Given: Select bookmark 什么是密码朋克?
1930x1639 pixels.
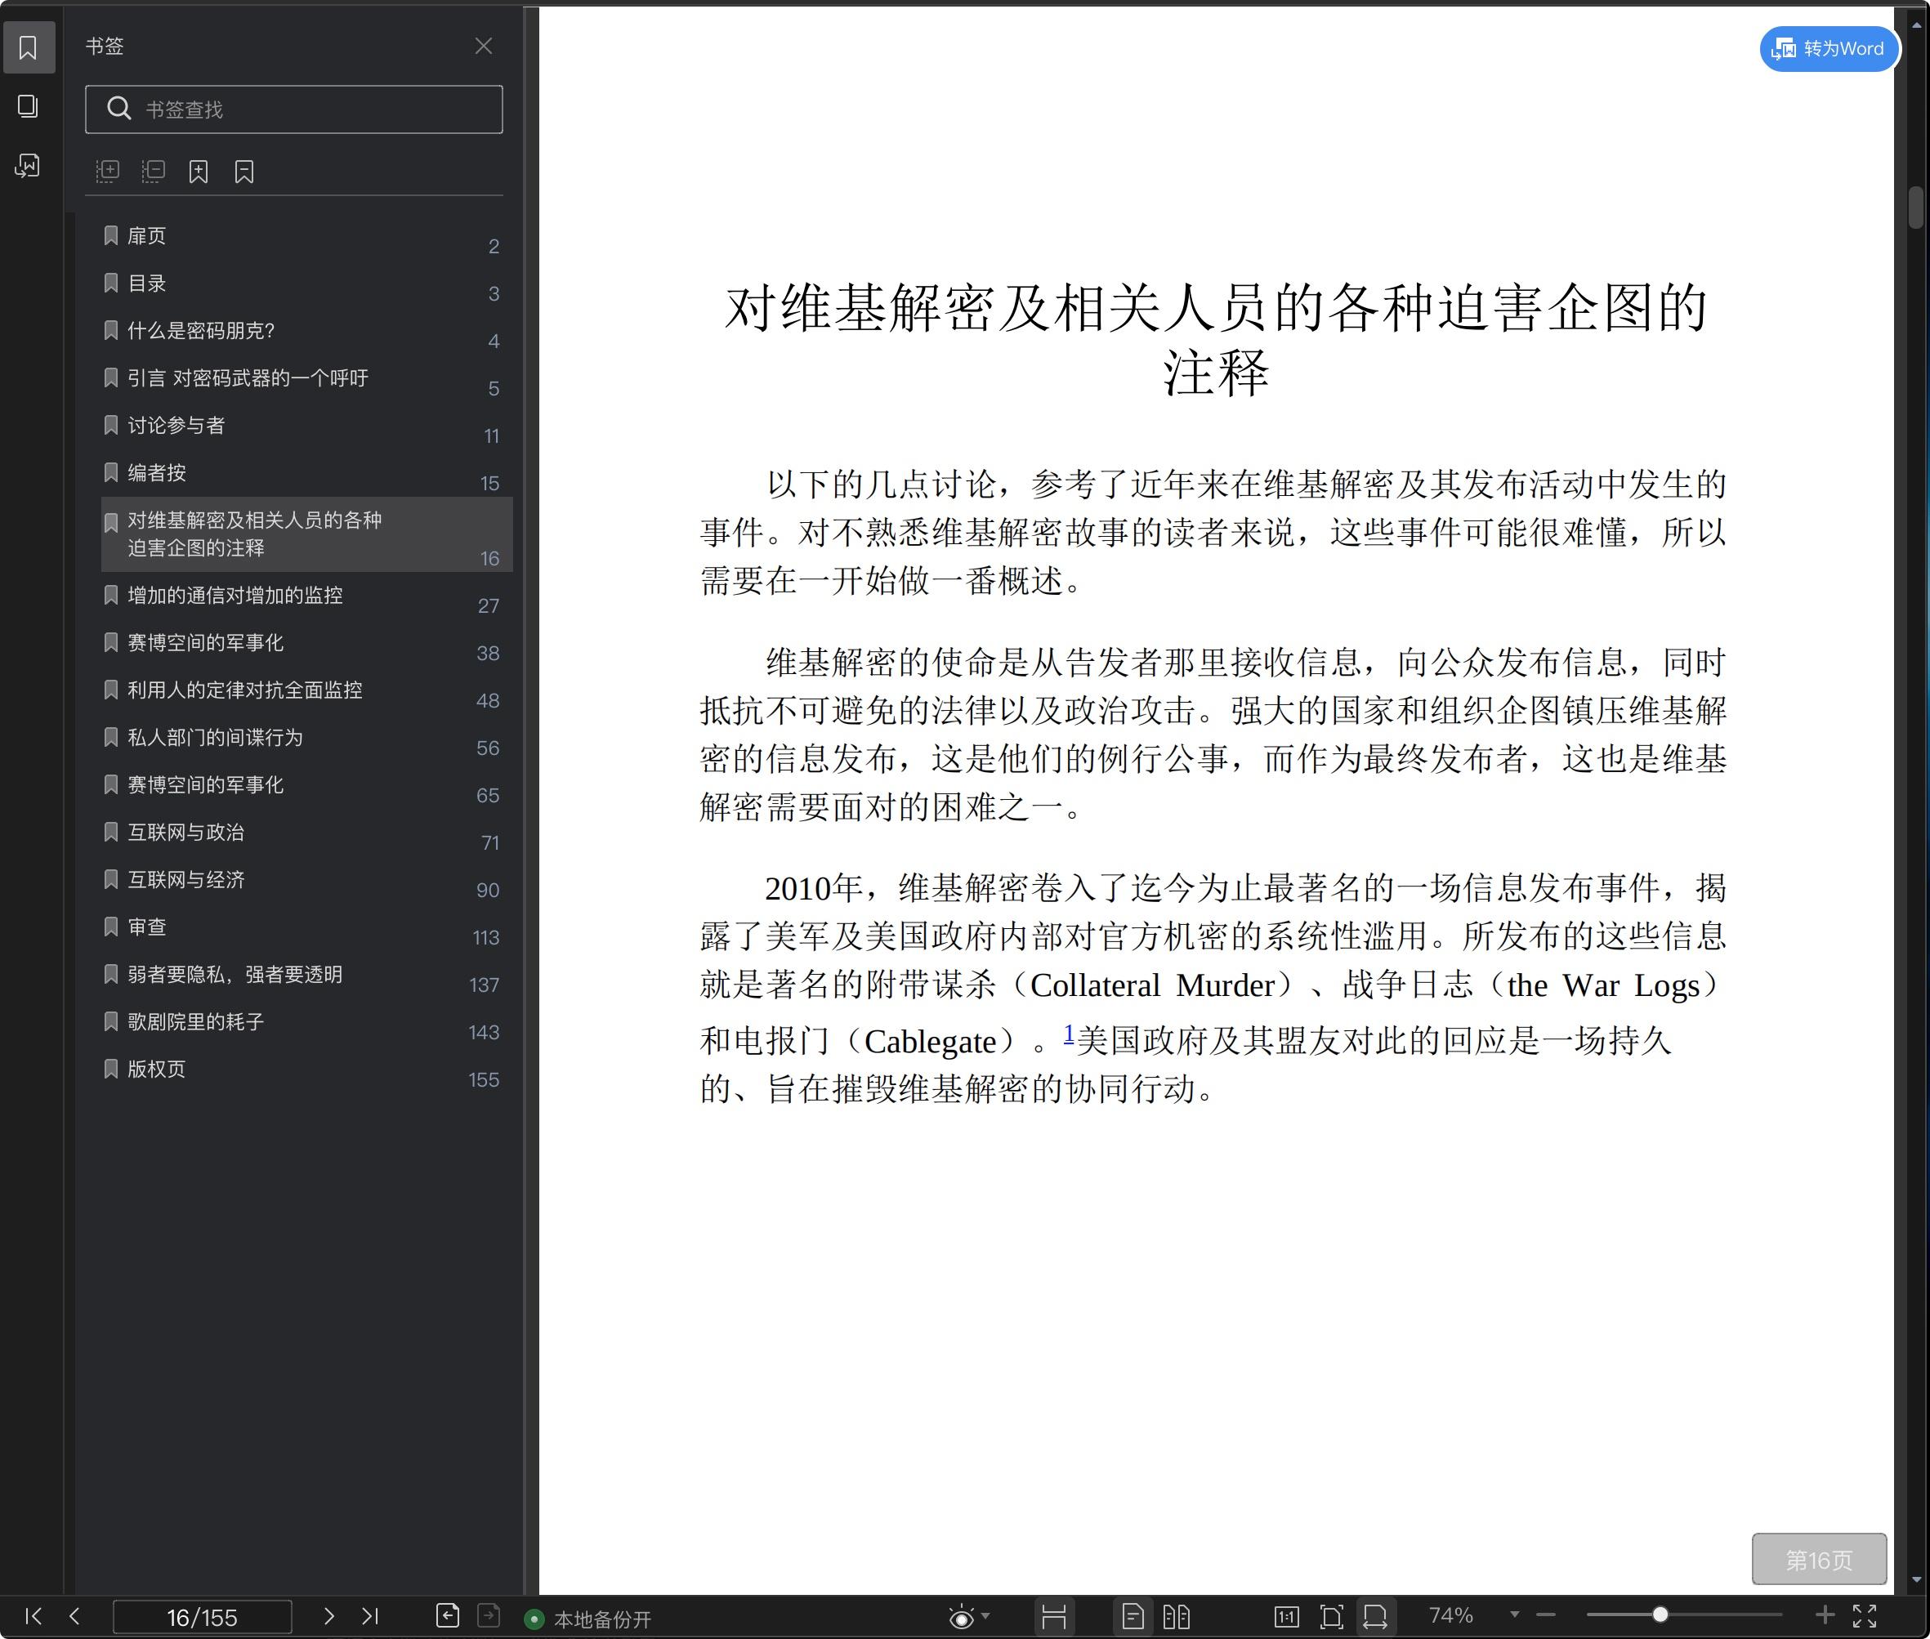Looking at the screenshot, I should [306, 331].
